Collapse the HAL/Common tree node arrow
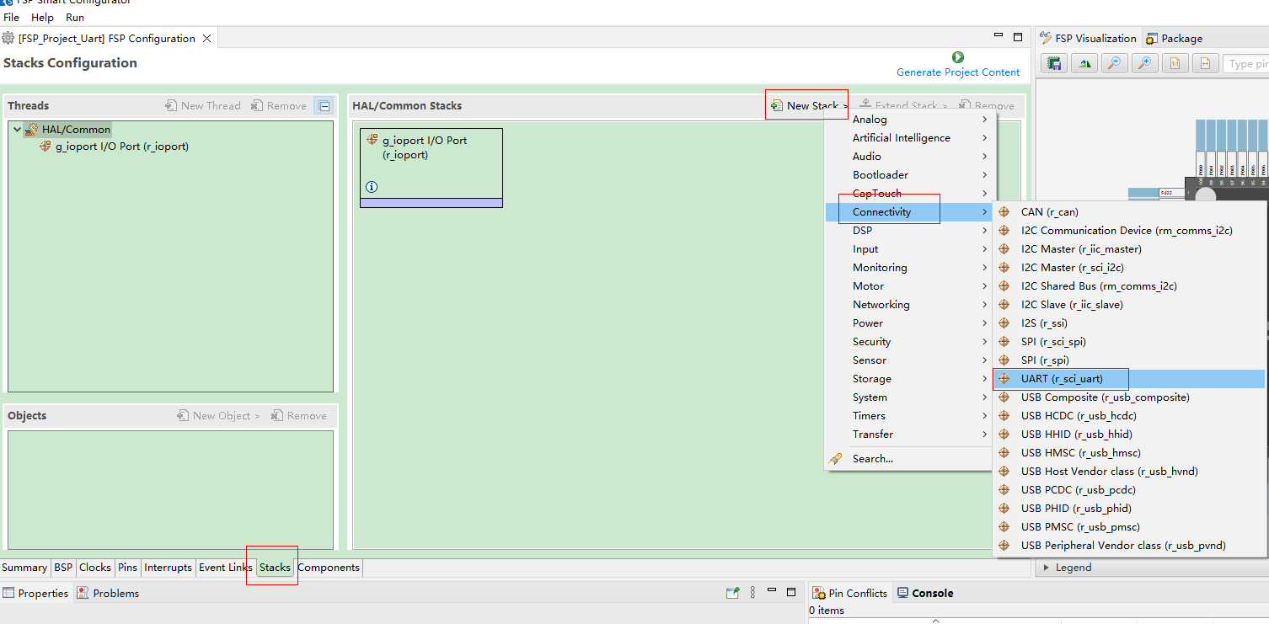1269x624 pixels. pos(17,130)
